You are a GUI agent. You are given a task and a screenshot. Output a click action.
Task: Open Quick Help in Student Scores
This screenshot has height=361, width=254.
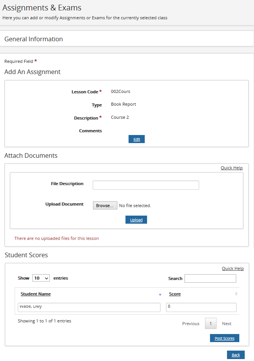[233, 268]
